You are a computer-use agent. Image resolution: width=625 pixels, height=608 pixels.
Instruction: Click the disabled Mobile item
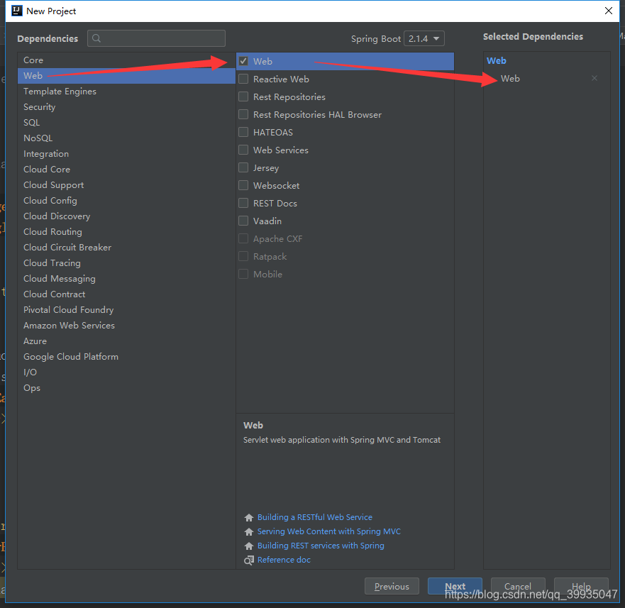pos(267,275)
